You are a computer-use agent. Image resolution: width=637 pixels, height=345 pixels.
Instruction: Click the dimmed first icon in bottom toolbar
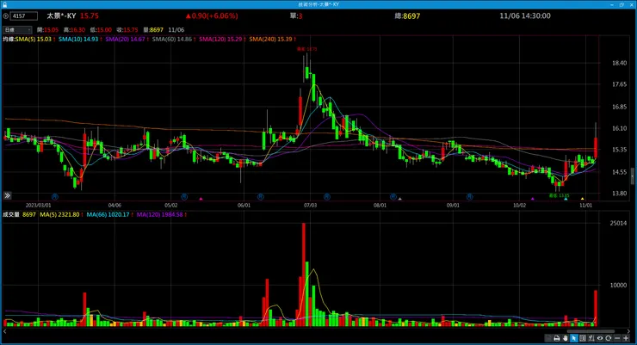[548, 338]
